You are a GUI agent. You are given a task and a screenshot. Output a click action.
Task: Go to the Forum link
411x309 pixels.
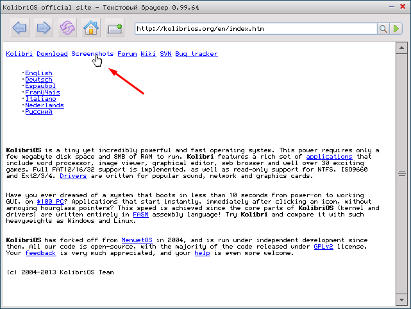pyautogui.click(x=127, y=54)
